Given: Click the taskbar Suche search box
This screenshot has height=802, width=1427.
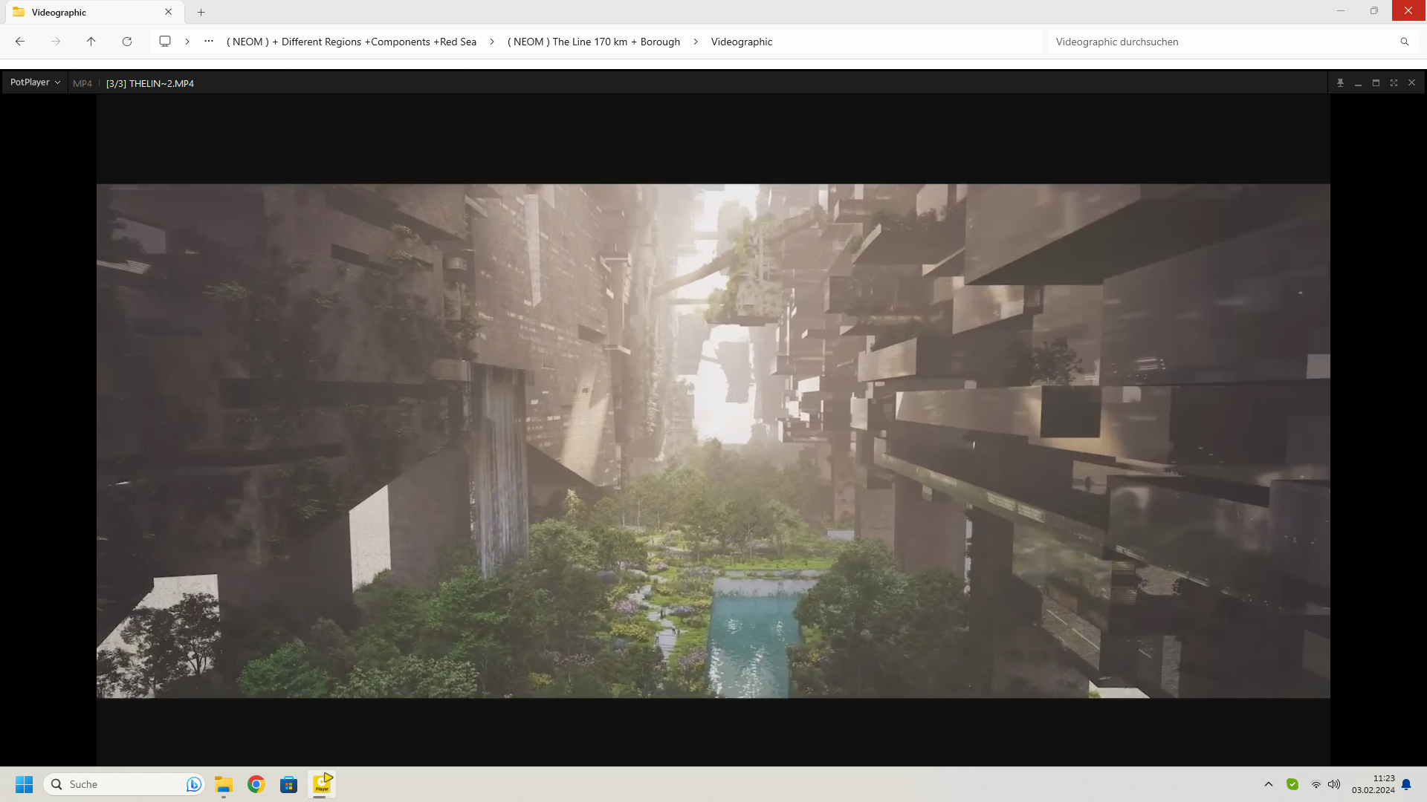Looking at the screenshot, I should 124,784.
